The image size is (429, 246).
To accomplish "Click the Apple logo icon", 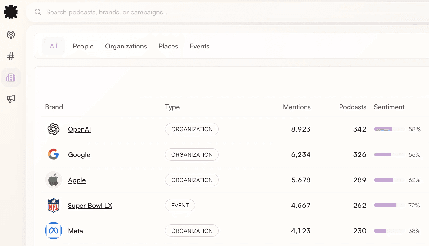I will (54, 180).
